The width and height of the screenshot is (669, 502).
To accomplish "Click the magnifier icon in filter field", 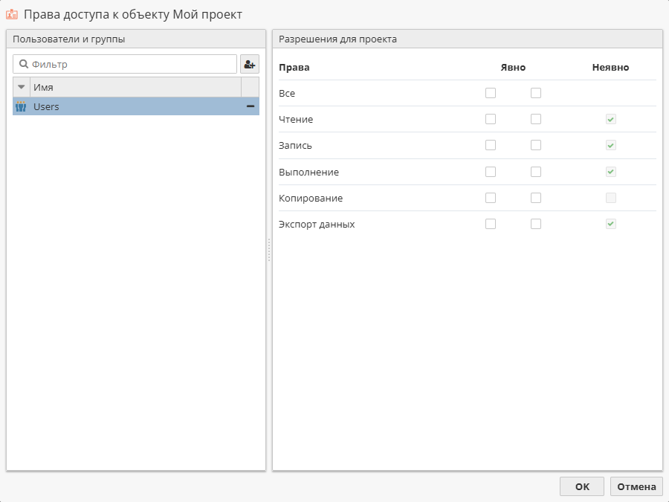I will 24,65.
